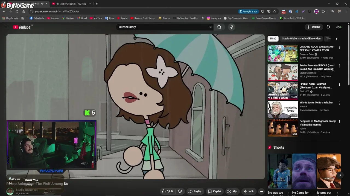Open options menu for Chaotic Good Barbarian
This screenshot has height=196, width=350.
[x=339, y=47]
